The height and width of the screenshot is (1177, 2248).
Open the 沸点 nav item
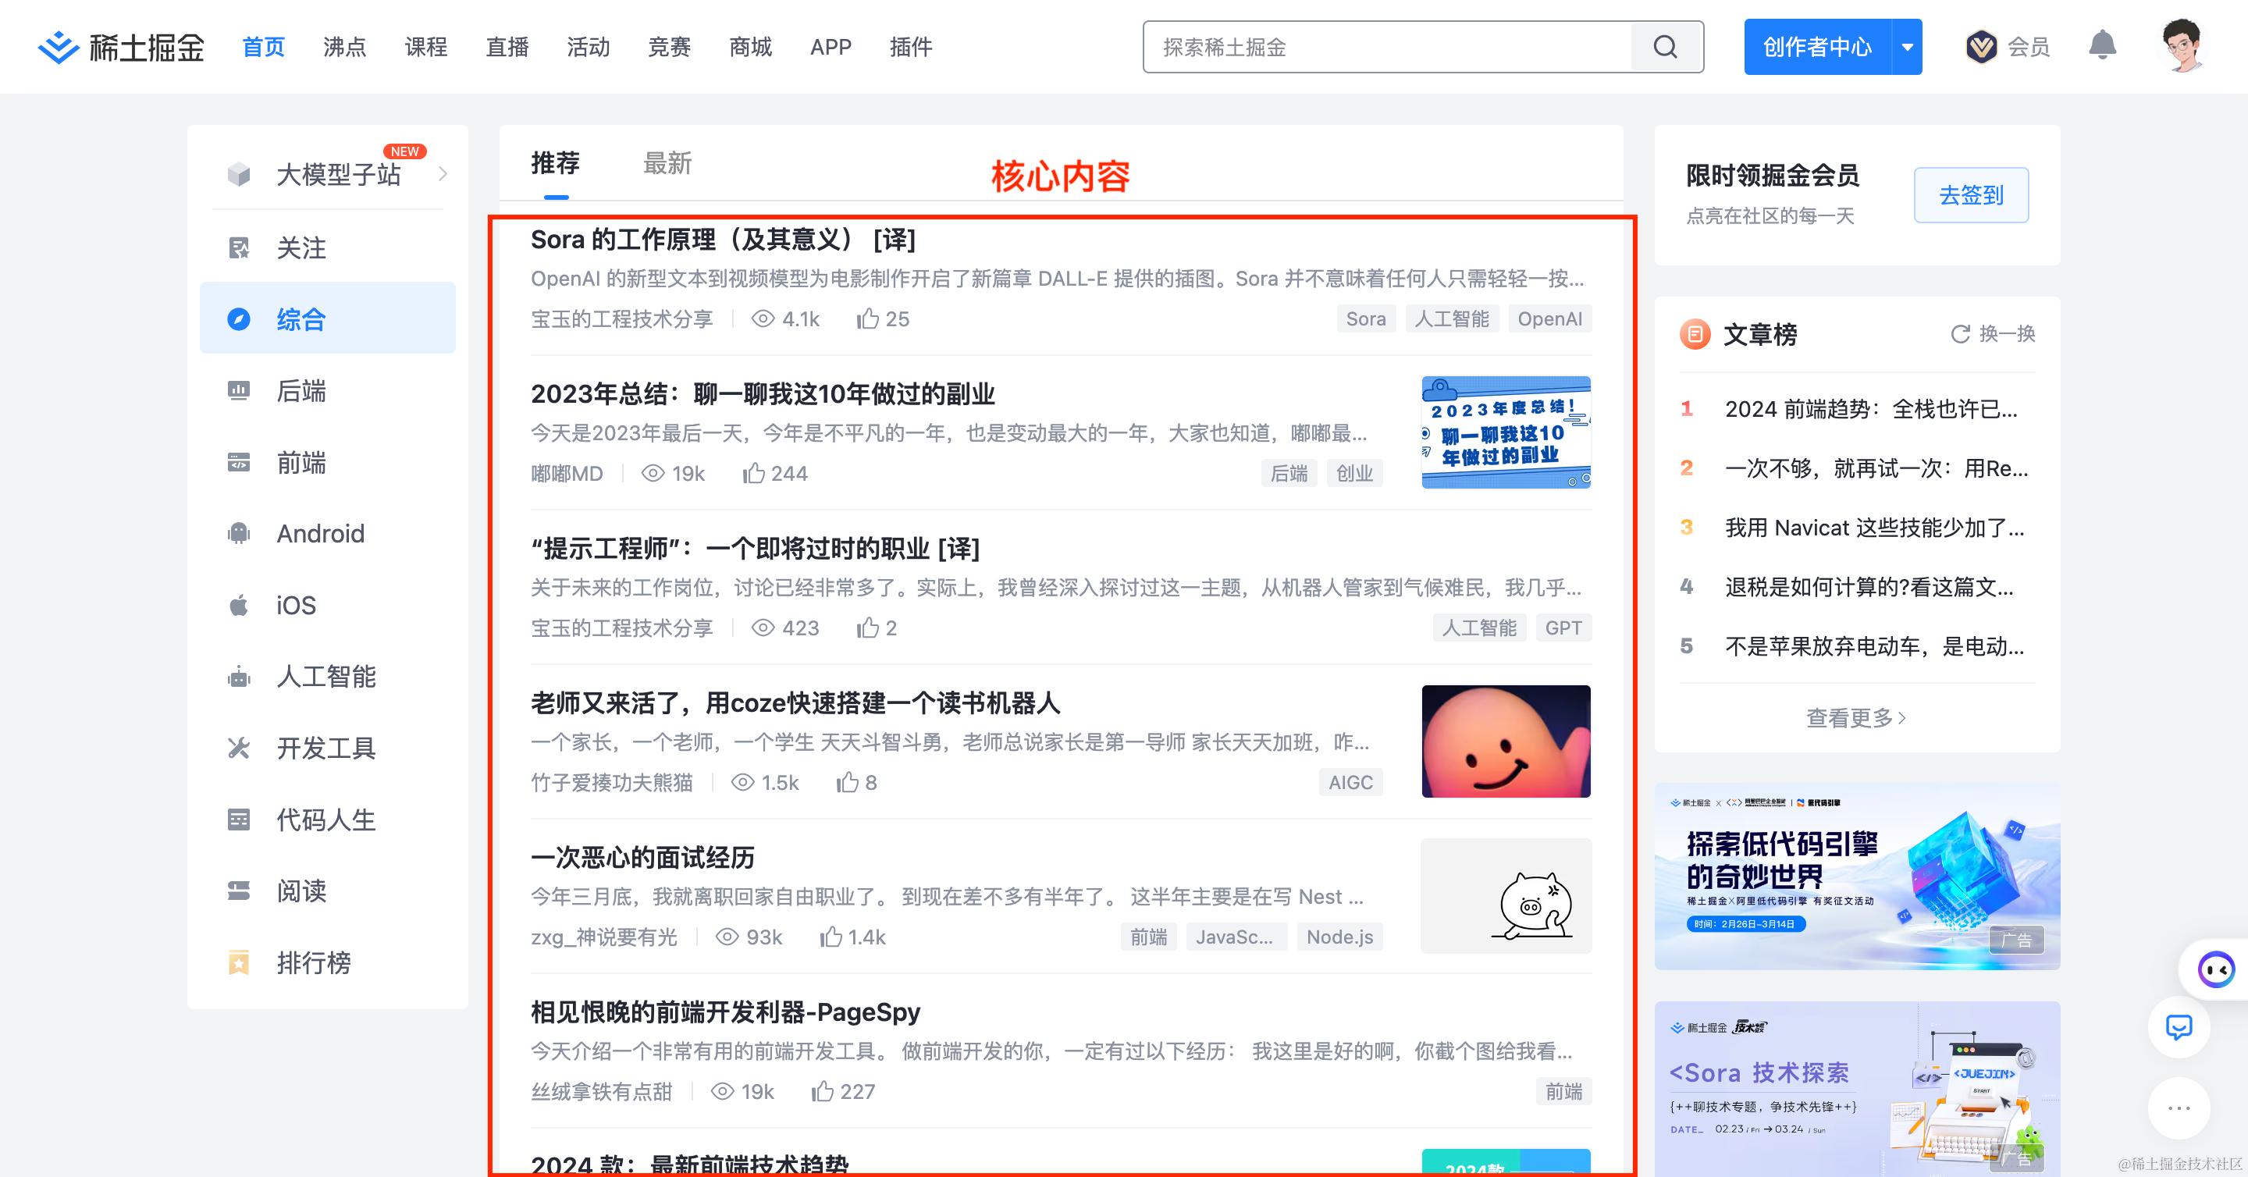(345, 47)
